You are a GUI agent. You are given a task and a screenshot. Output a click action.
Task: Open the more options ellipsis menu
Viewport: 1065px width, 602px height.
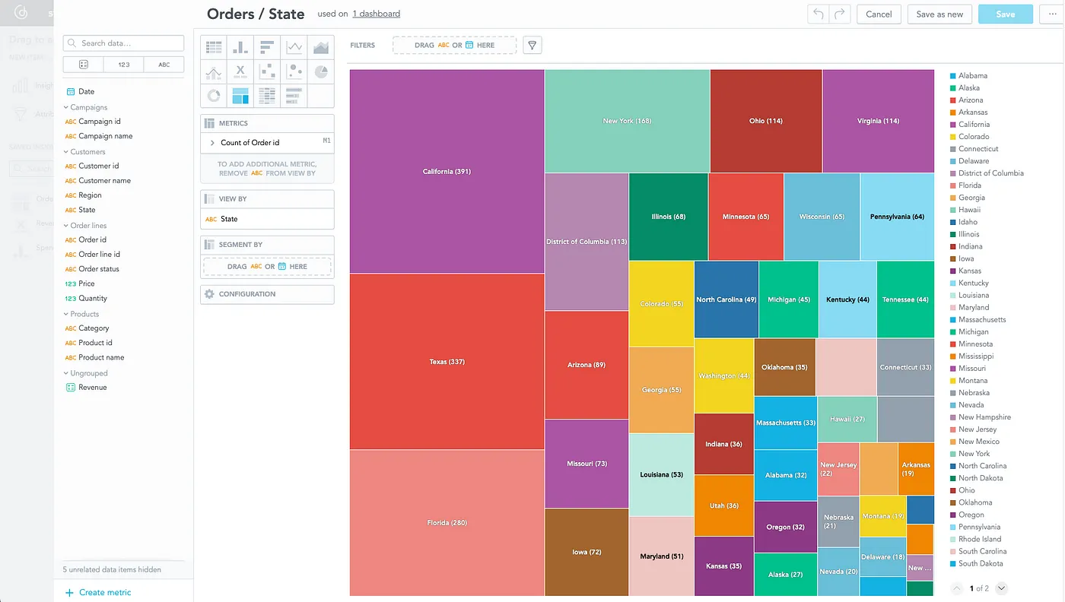click(1052, 14)
